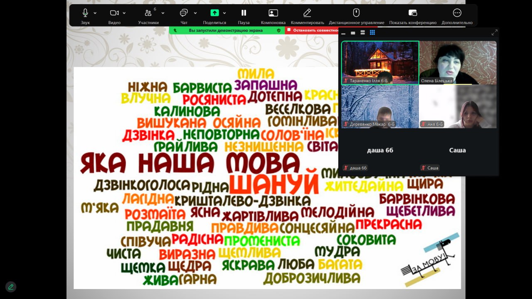The image size is (532, 299).
Task: Expand the arrow beside Участники
Action: pyautogui.click(x=163, y=13)
